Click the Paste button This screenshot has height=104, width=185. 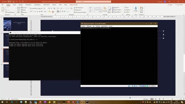pyautogui.click(x=3, y=10)
